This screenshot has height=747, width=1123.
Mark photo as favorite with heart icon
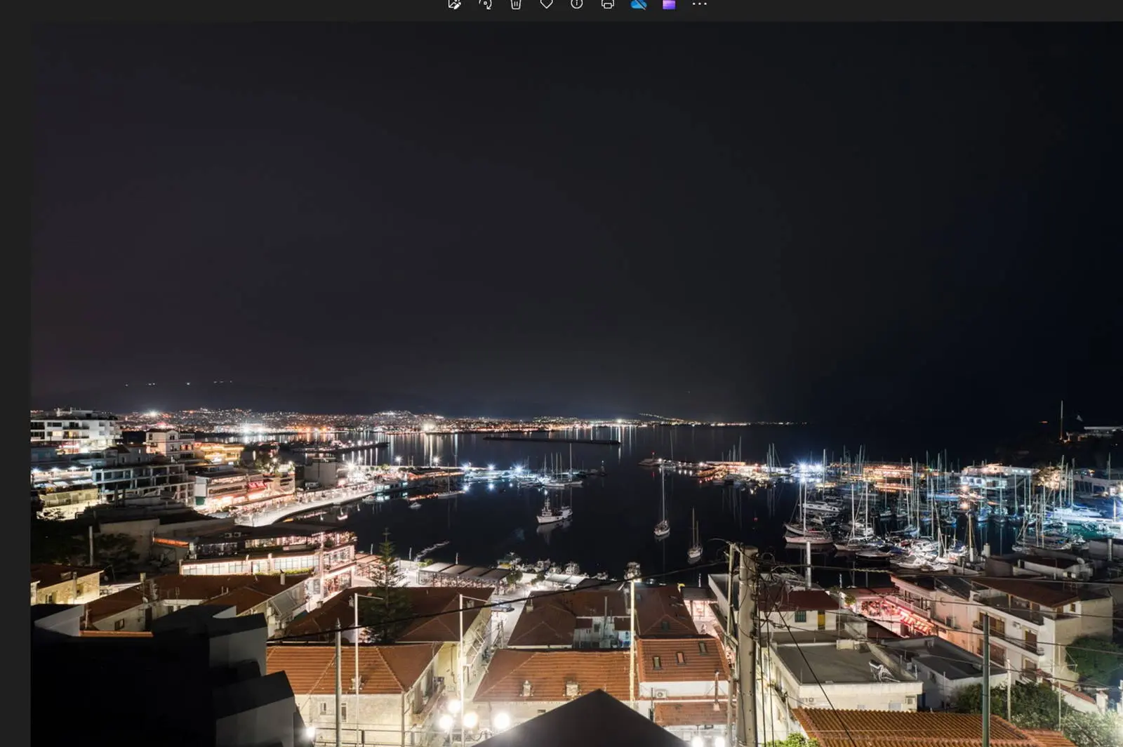point(546,4)
